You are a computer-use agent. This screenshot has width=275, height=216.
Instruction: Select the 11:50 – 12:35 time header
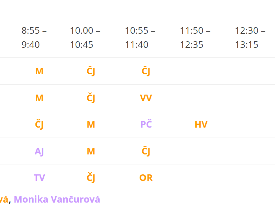tap(195, 37)
